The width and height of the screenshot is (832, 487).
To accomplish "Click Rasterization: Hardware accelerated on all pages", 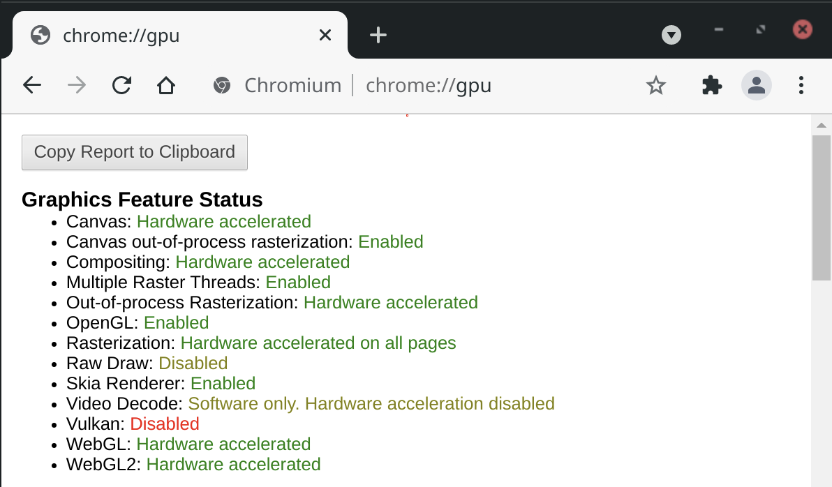I will (x=261, y=343).
